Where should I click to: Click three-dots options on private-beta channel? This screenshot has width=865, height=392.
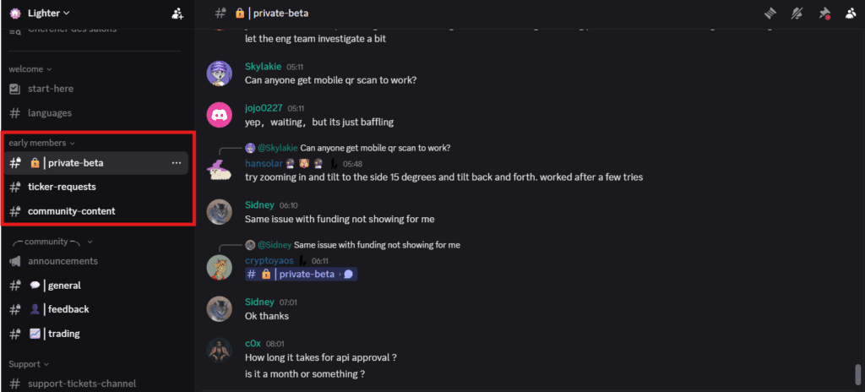coord(177,163)
